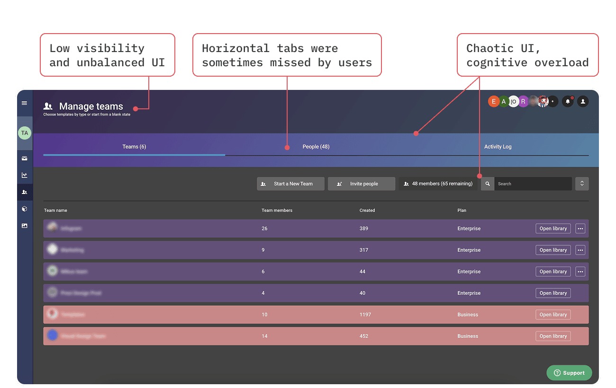
Task: Open more options for the 9-member team
Action: [580, 250]
